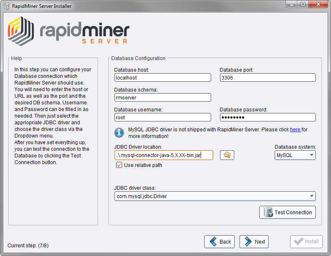Viewport: 331px width, 256px height.
Task: Click the blue information icon
Action: 119,133
